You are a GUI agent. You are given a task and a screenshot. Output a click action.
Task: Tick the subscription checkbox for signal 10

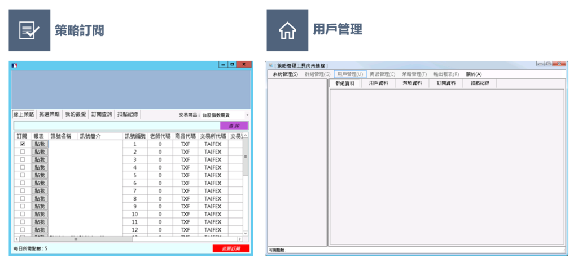[22, 214]
